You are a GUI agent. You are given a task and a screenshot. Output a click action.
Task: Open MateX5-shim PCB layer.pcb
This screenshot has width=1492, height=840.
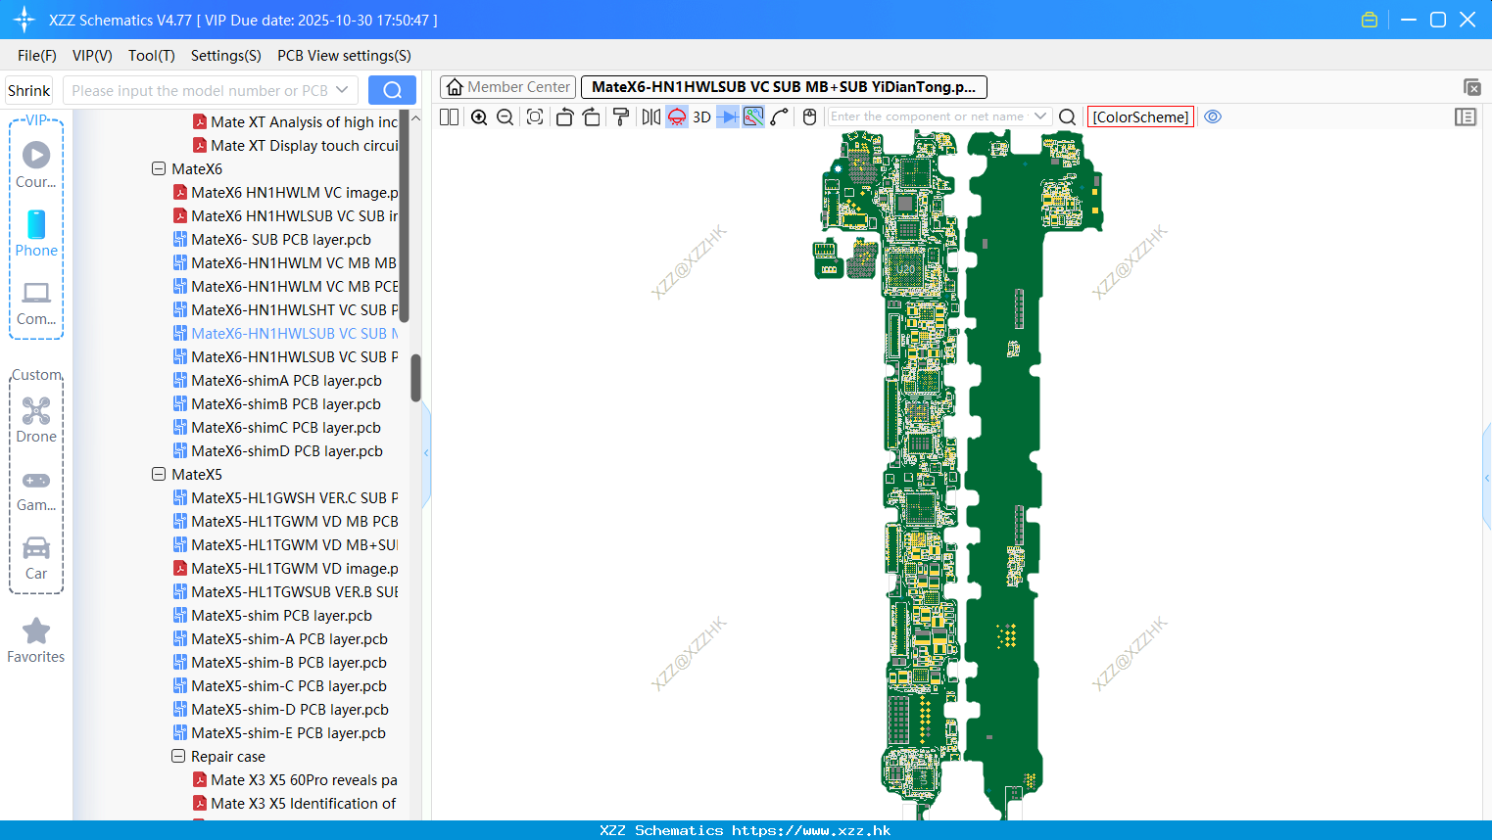[x=272, y=615]
